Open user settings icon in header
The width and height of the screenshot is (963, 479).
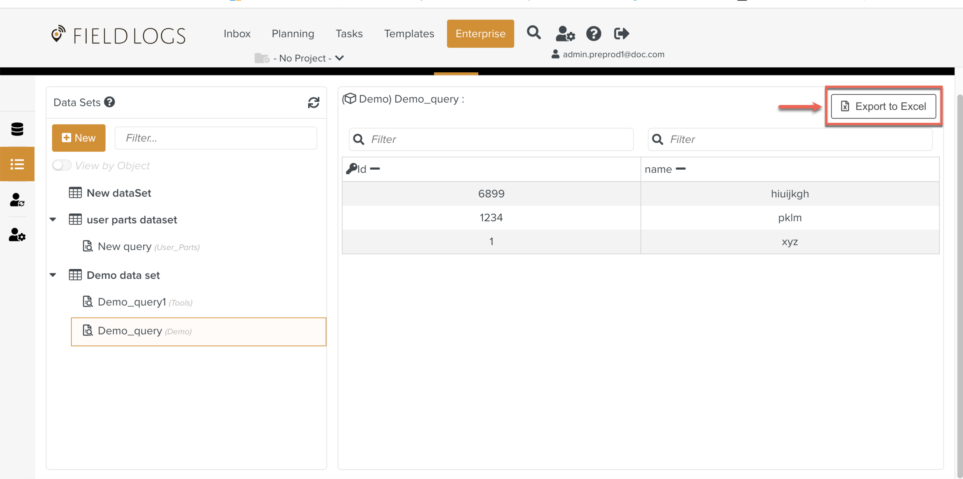(565, 34)
